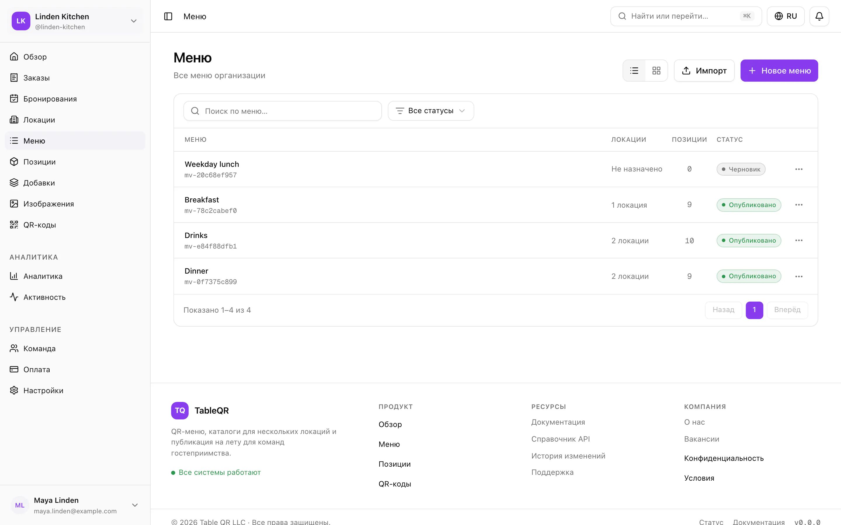Open the Breakfast menu row
The image size is (841, 525).
point(496,205)
